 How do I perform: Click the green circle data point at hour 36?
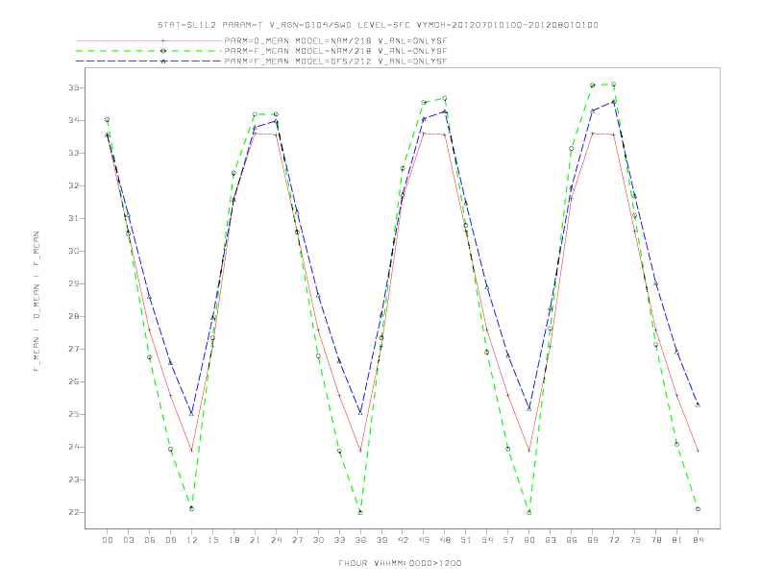pyautogui.click(x=360, y=512)
